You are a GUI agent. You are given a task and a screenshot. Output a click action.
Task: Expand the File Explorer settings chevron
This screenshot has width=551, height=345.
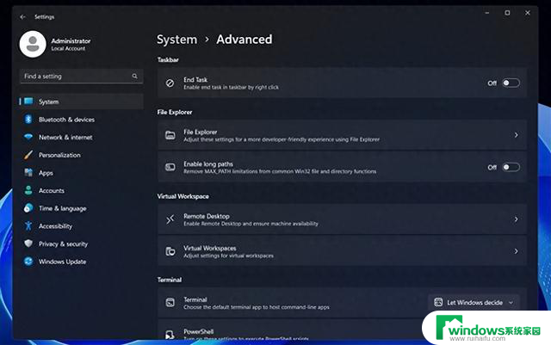click(x=516, y=135)
